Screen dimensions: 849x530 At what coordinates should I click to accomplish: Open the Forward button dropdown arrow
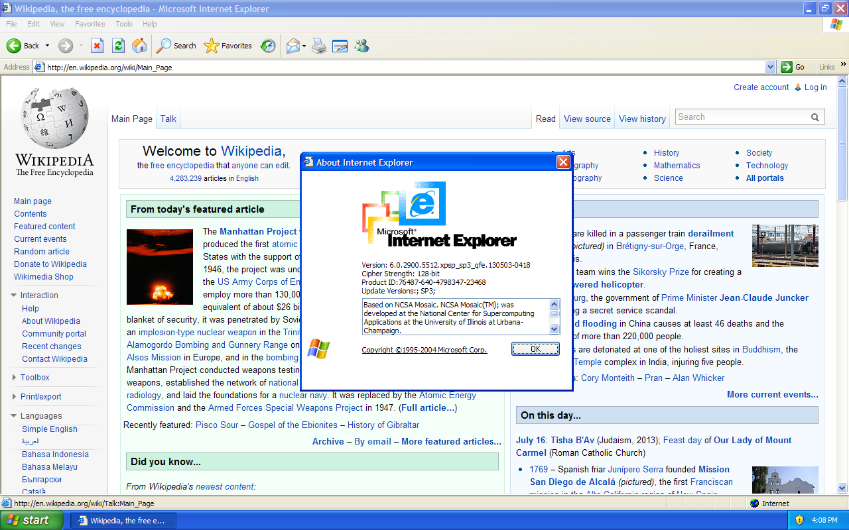pos(81,46)
